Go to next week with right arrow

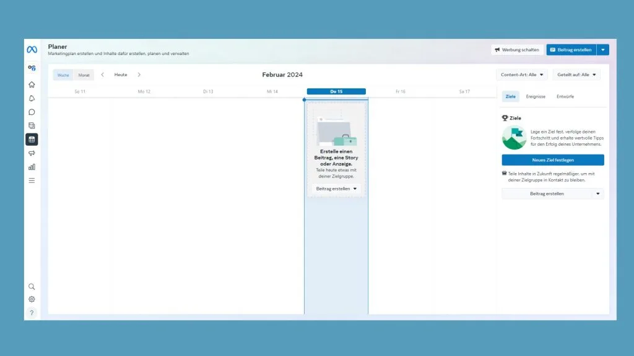[x=139, y=75]
